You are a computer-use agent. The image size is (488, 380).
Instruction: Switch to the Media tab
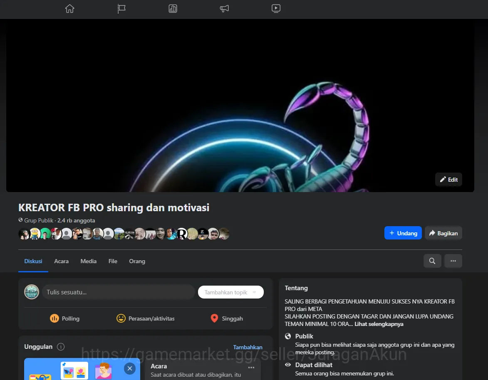click(88, 261)
